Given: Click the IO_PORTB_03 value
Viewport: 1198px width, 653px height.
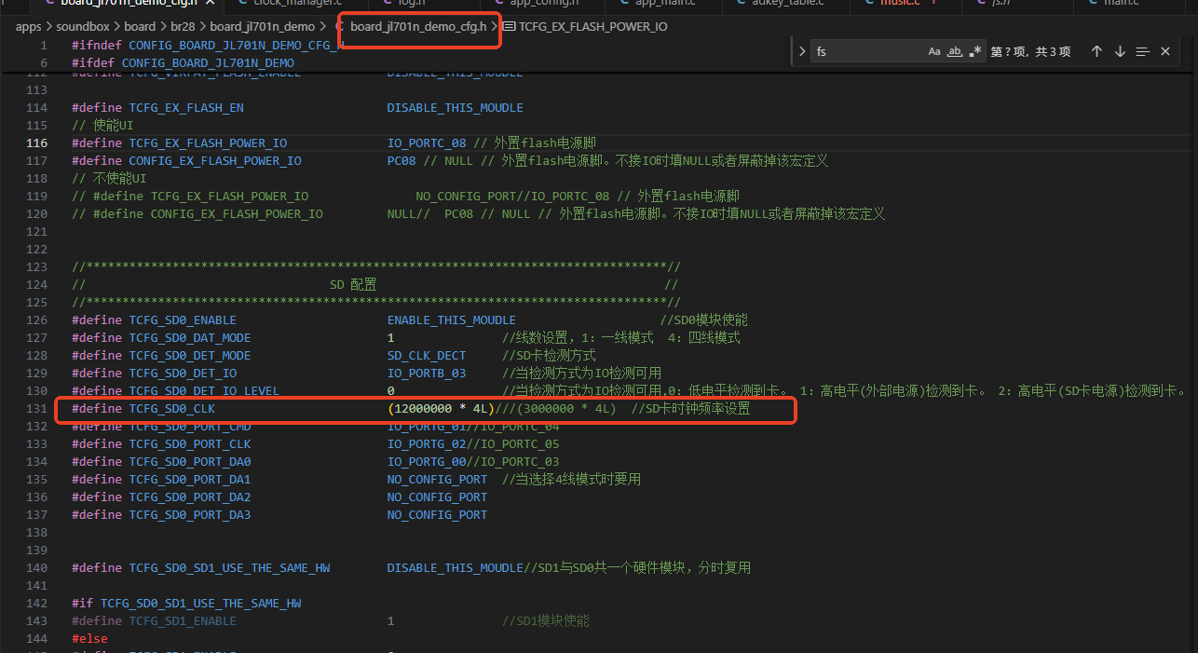Looking at the screenshot, I should pyautogui.click(x=427, y=374).
